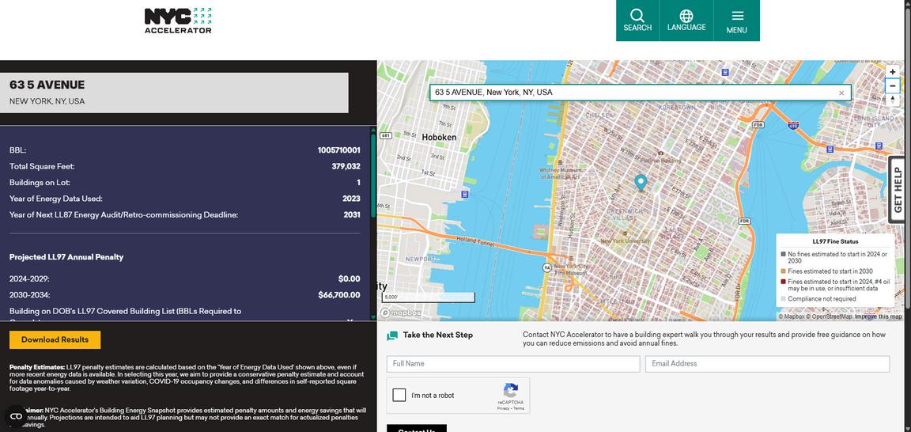Zoom in on the map with plus button

tap(892, 72)
